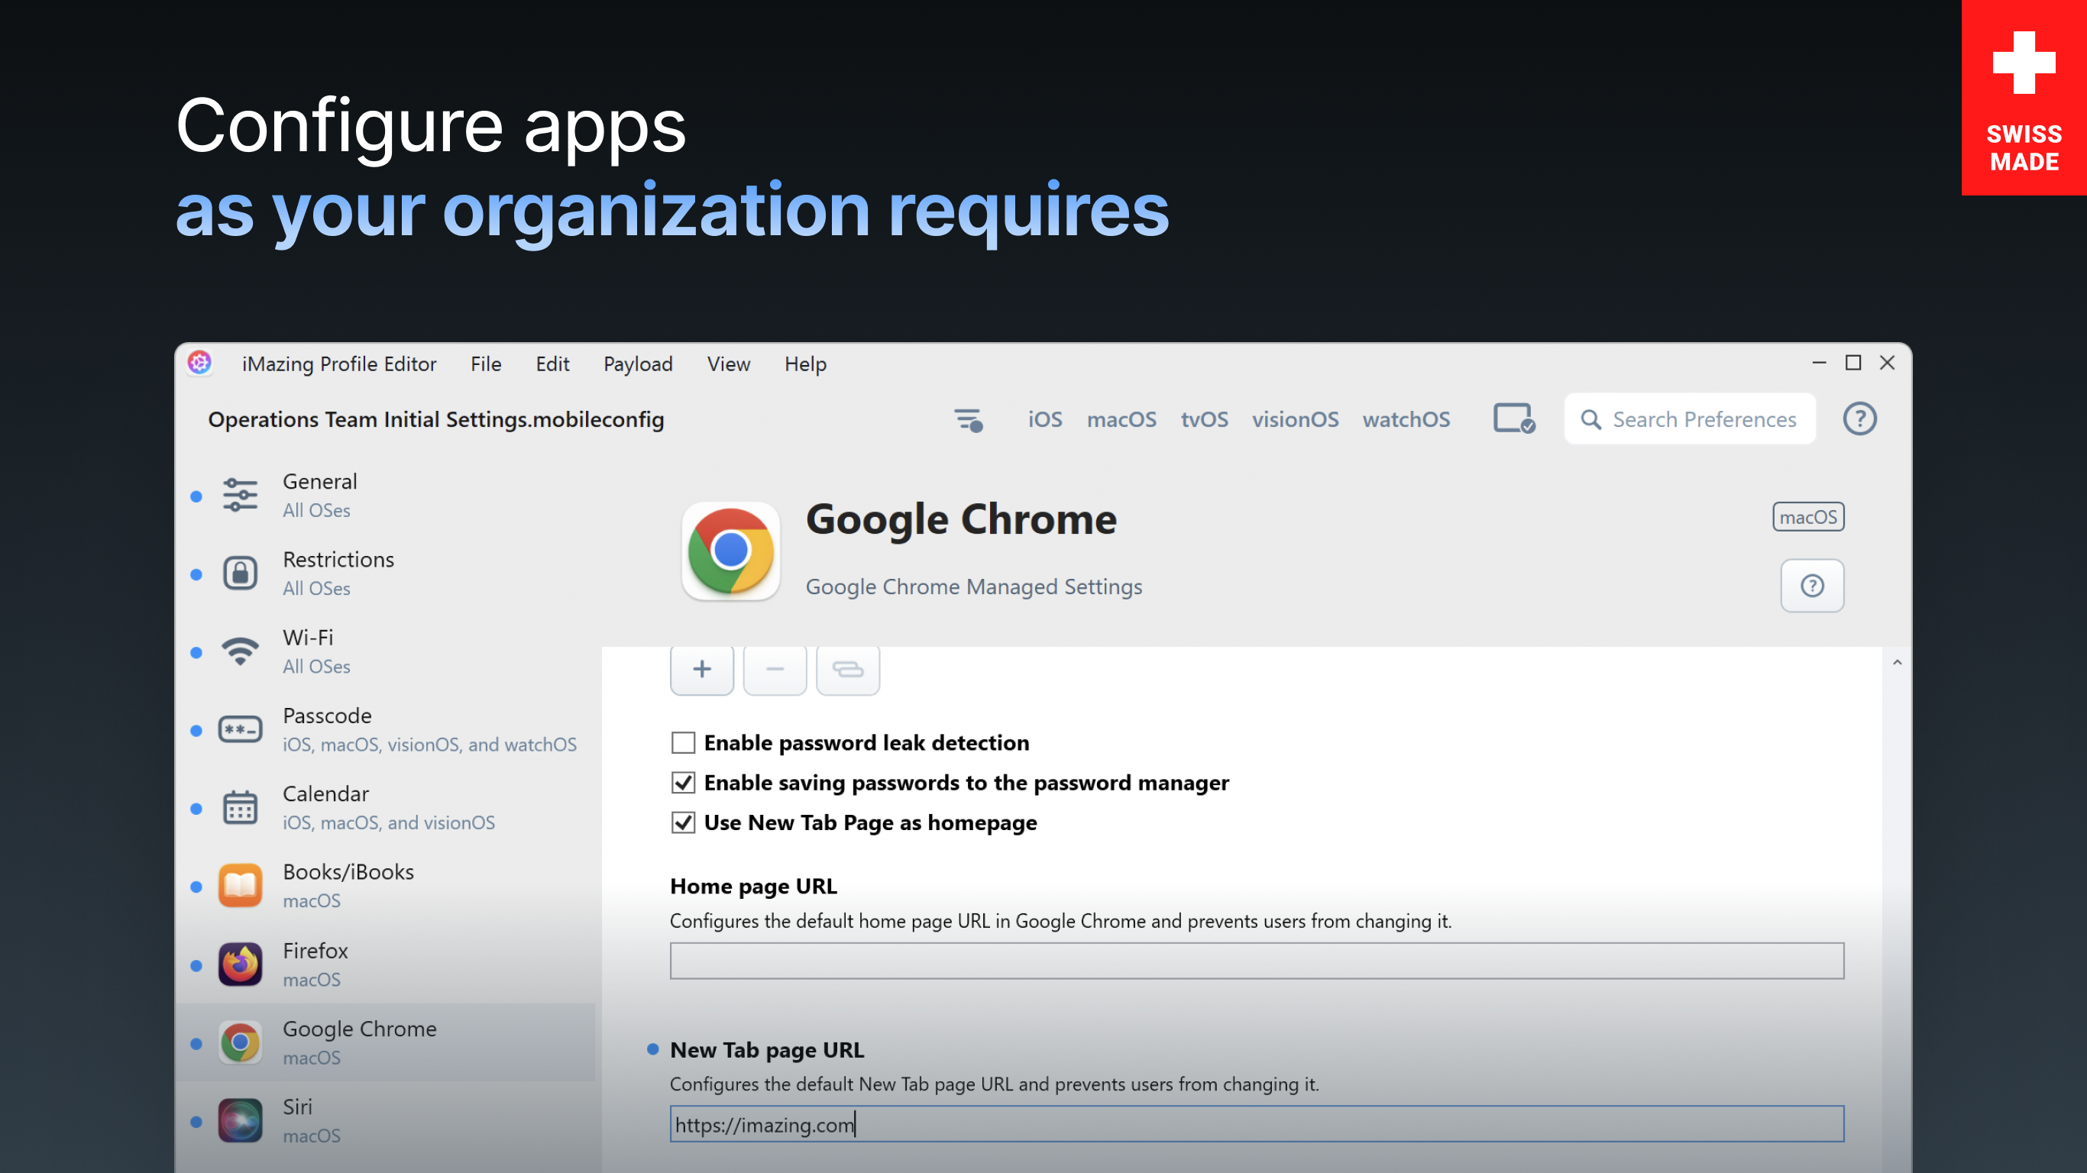Open the General payload settings icon
The width and height of the screenshot is (2087, 1173).
coord(240,495)
